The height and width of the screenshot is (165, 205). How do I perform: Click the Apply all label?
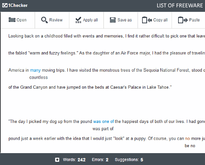(90, 20)
